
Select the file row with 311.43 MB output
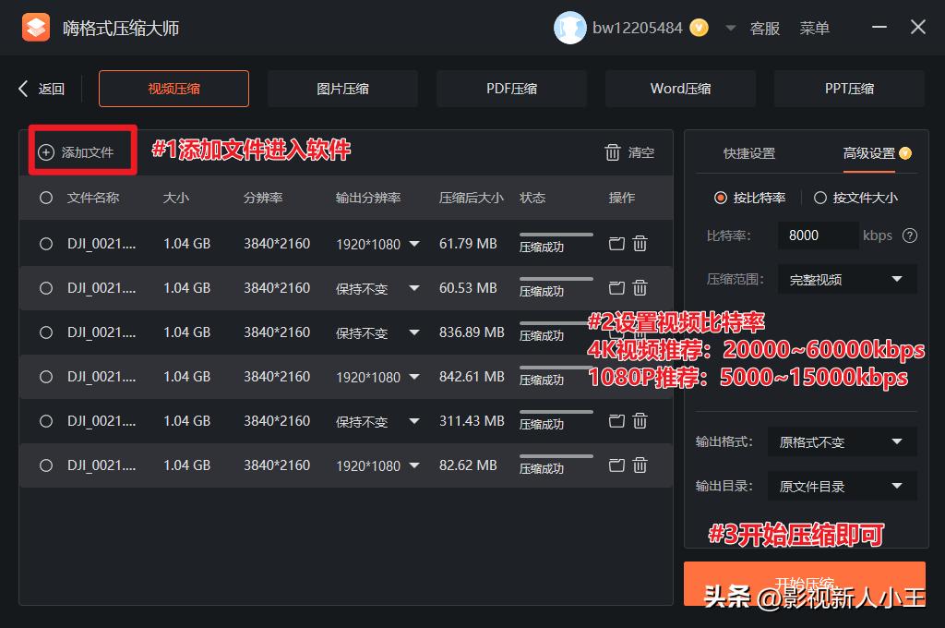(46, 420)
